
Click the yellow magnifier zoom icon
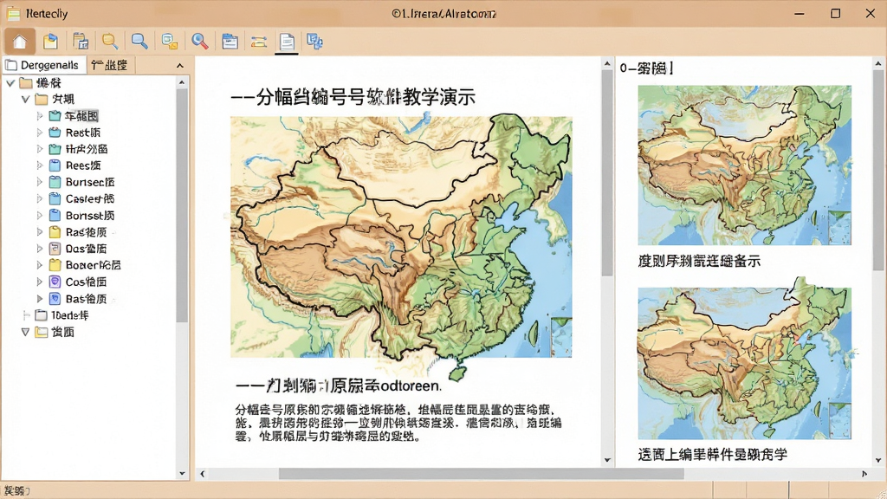(x=110, y=42)
